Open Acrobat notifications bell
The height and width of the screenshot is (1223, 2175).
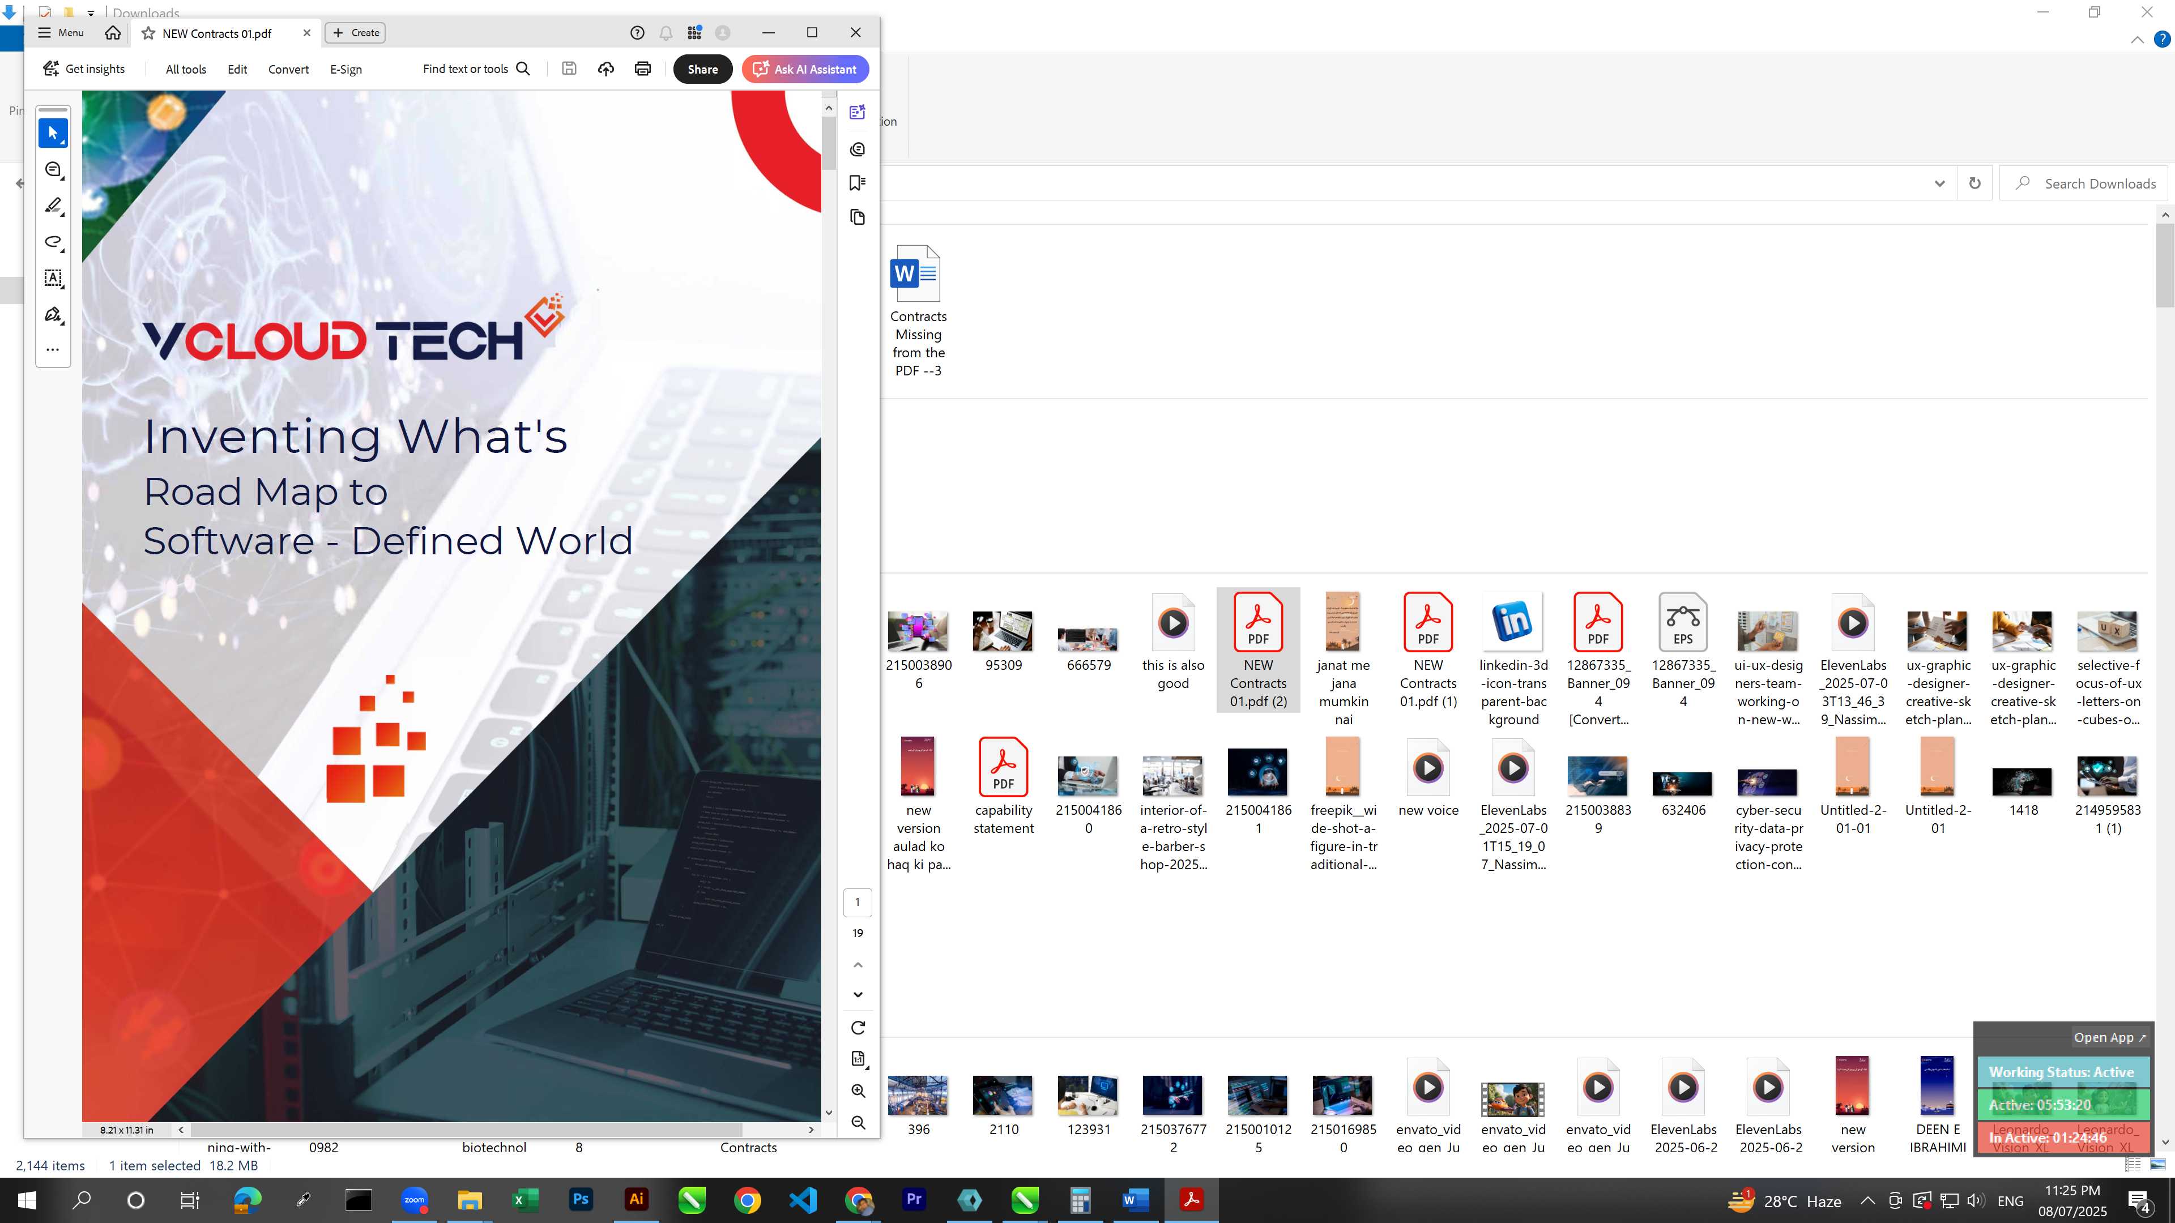[x=666, y=33]
